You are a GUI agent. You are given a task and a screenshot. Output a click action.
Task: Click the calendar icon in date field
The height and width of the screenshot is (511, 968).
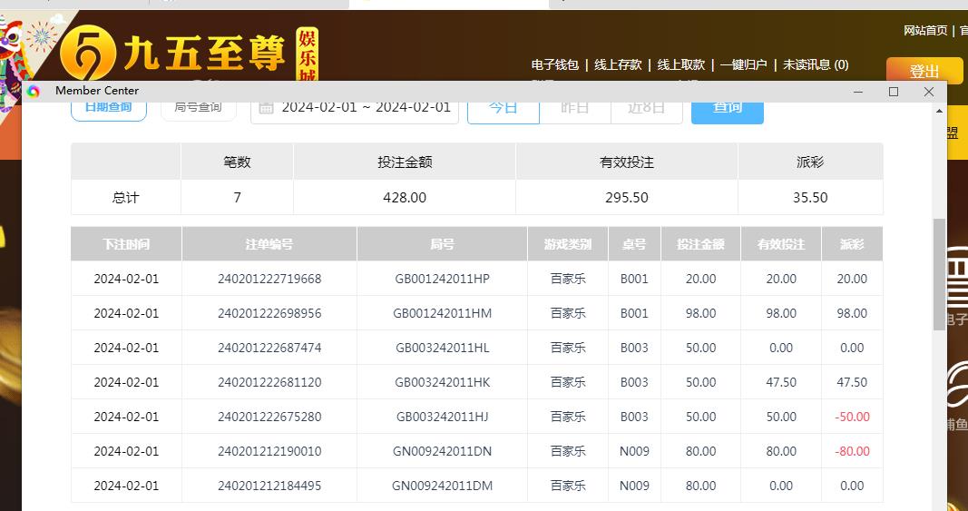tap(266, 107)
